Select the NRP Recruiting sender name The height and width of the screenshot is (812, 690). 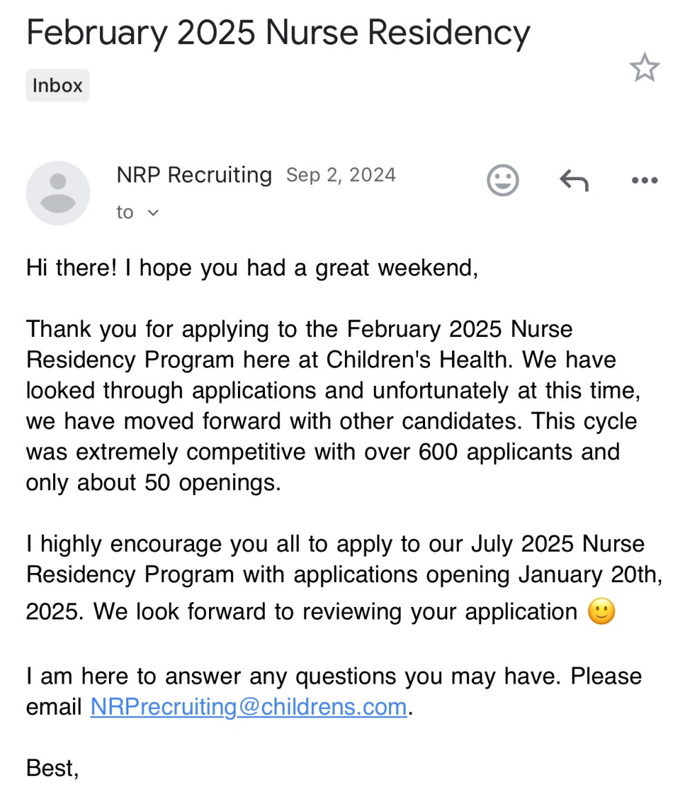194,175
